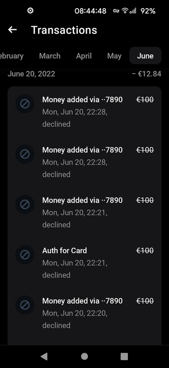The height and width of the screenshot is (368, 169).
Task: Select the May month tab
Action: click(114, 56)
